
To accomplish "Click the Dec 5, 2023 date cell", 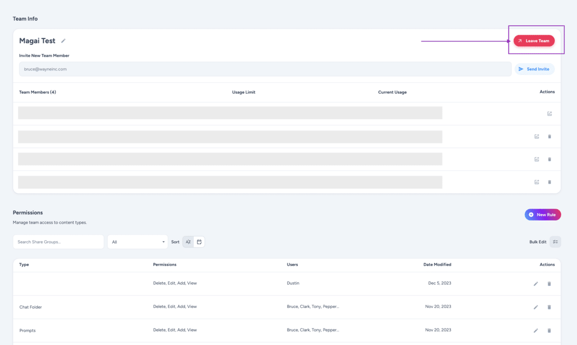I will pos(440,283).
